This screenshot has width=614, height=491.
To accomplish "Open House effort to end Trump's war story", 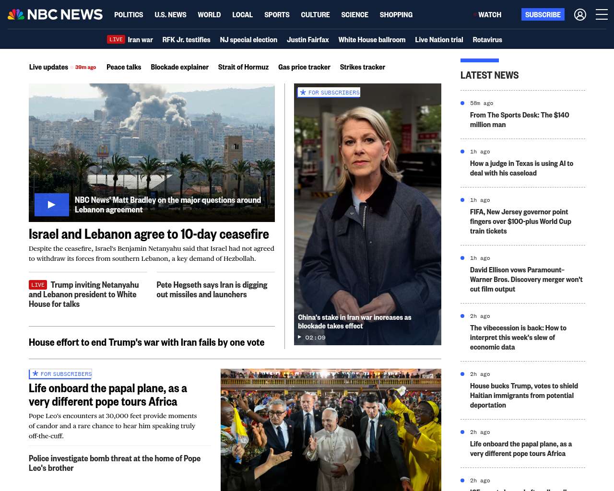I will pos(146,342).
